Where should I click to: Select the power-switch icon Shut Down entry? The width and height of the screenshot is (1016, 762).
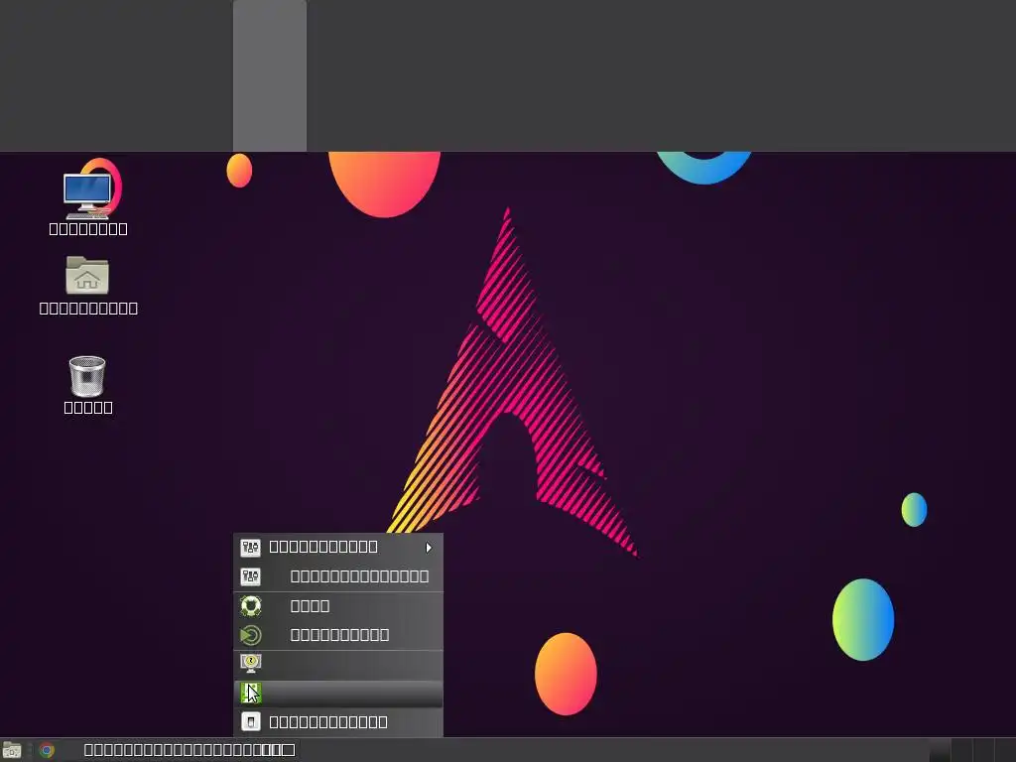tap(338, 722)
